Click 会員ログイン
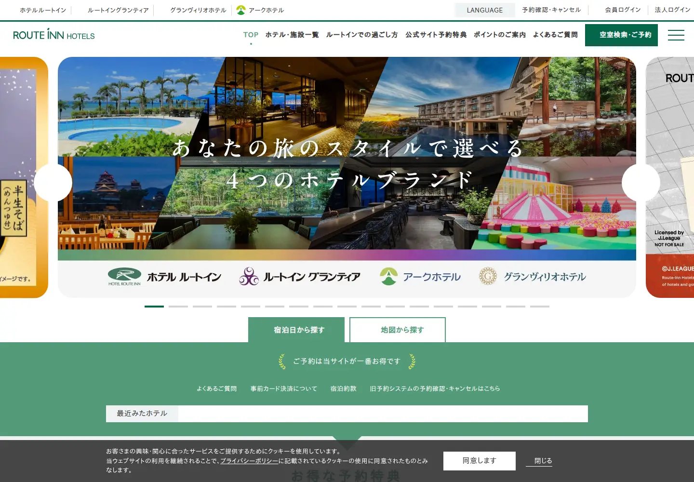 click(x=623, y=10)
